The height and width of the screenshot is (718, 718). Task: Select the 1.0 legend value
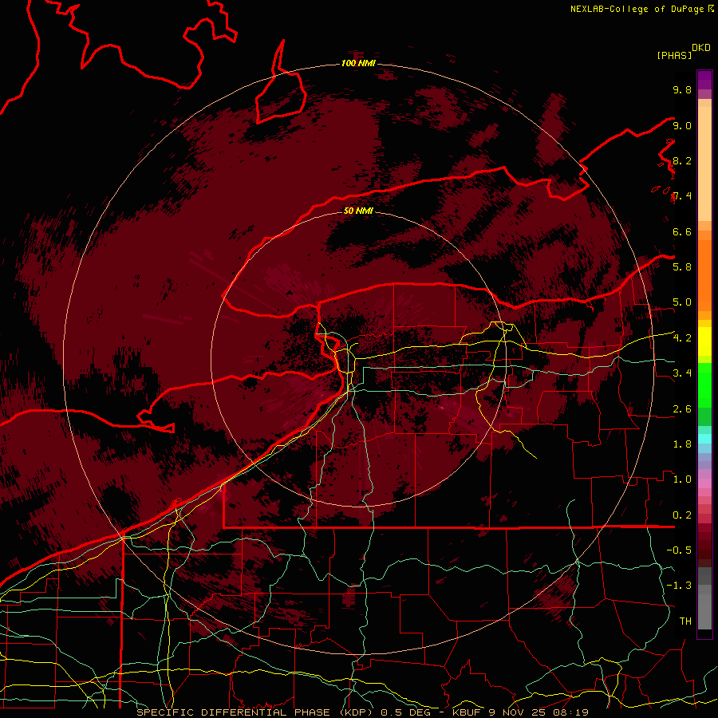pos(682,479)
